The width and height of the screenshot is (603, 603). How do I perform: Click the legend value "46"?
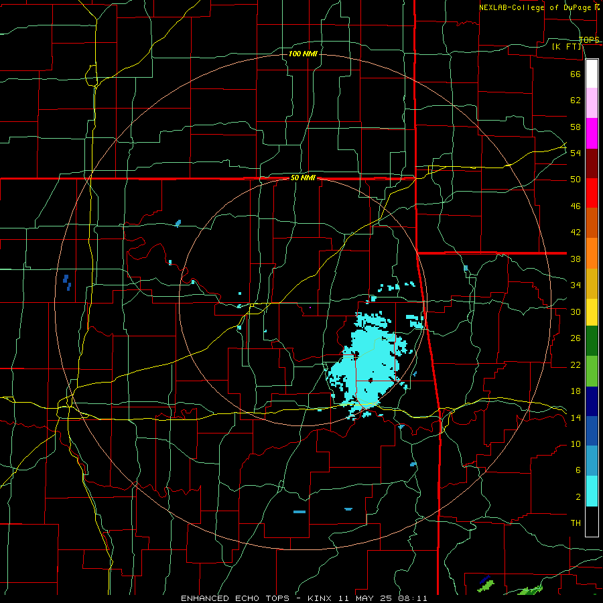(576, 206)
